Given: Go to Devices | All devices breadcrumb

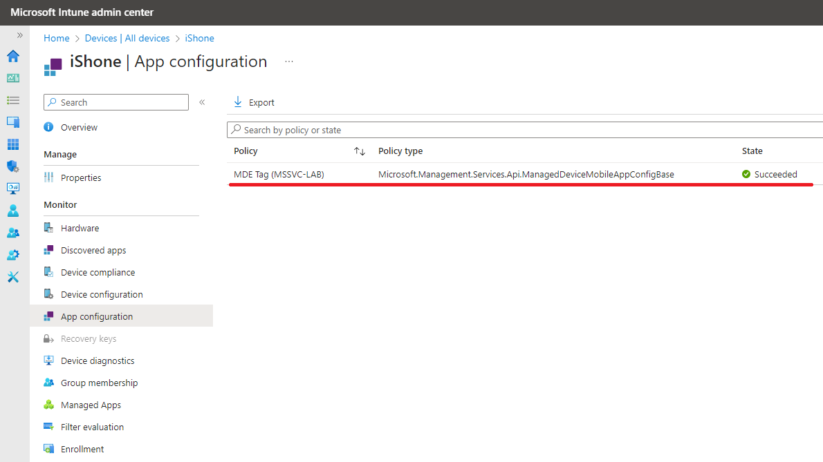Looking at the screenshot, I should pyautogui.click(x=127, y=38).
